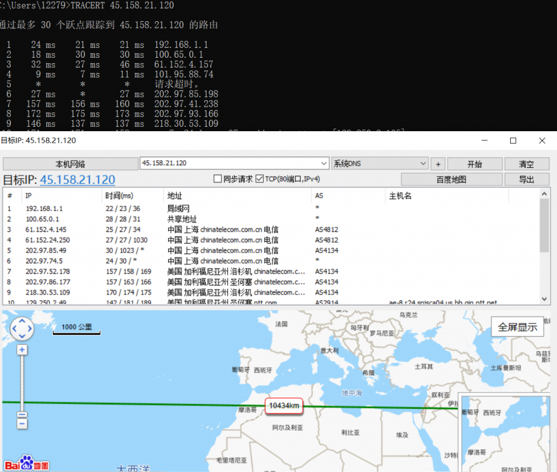The height and width of the screenshot is (472, 557).
Task: Pan the map right with the arrow control
Action: pos(29,328)
